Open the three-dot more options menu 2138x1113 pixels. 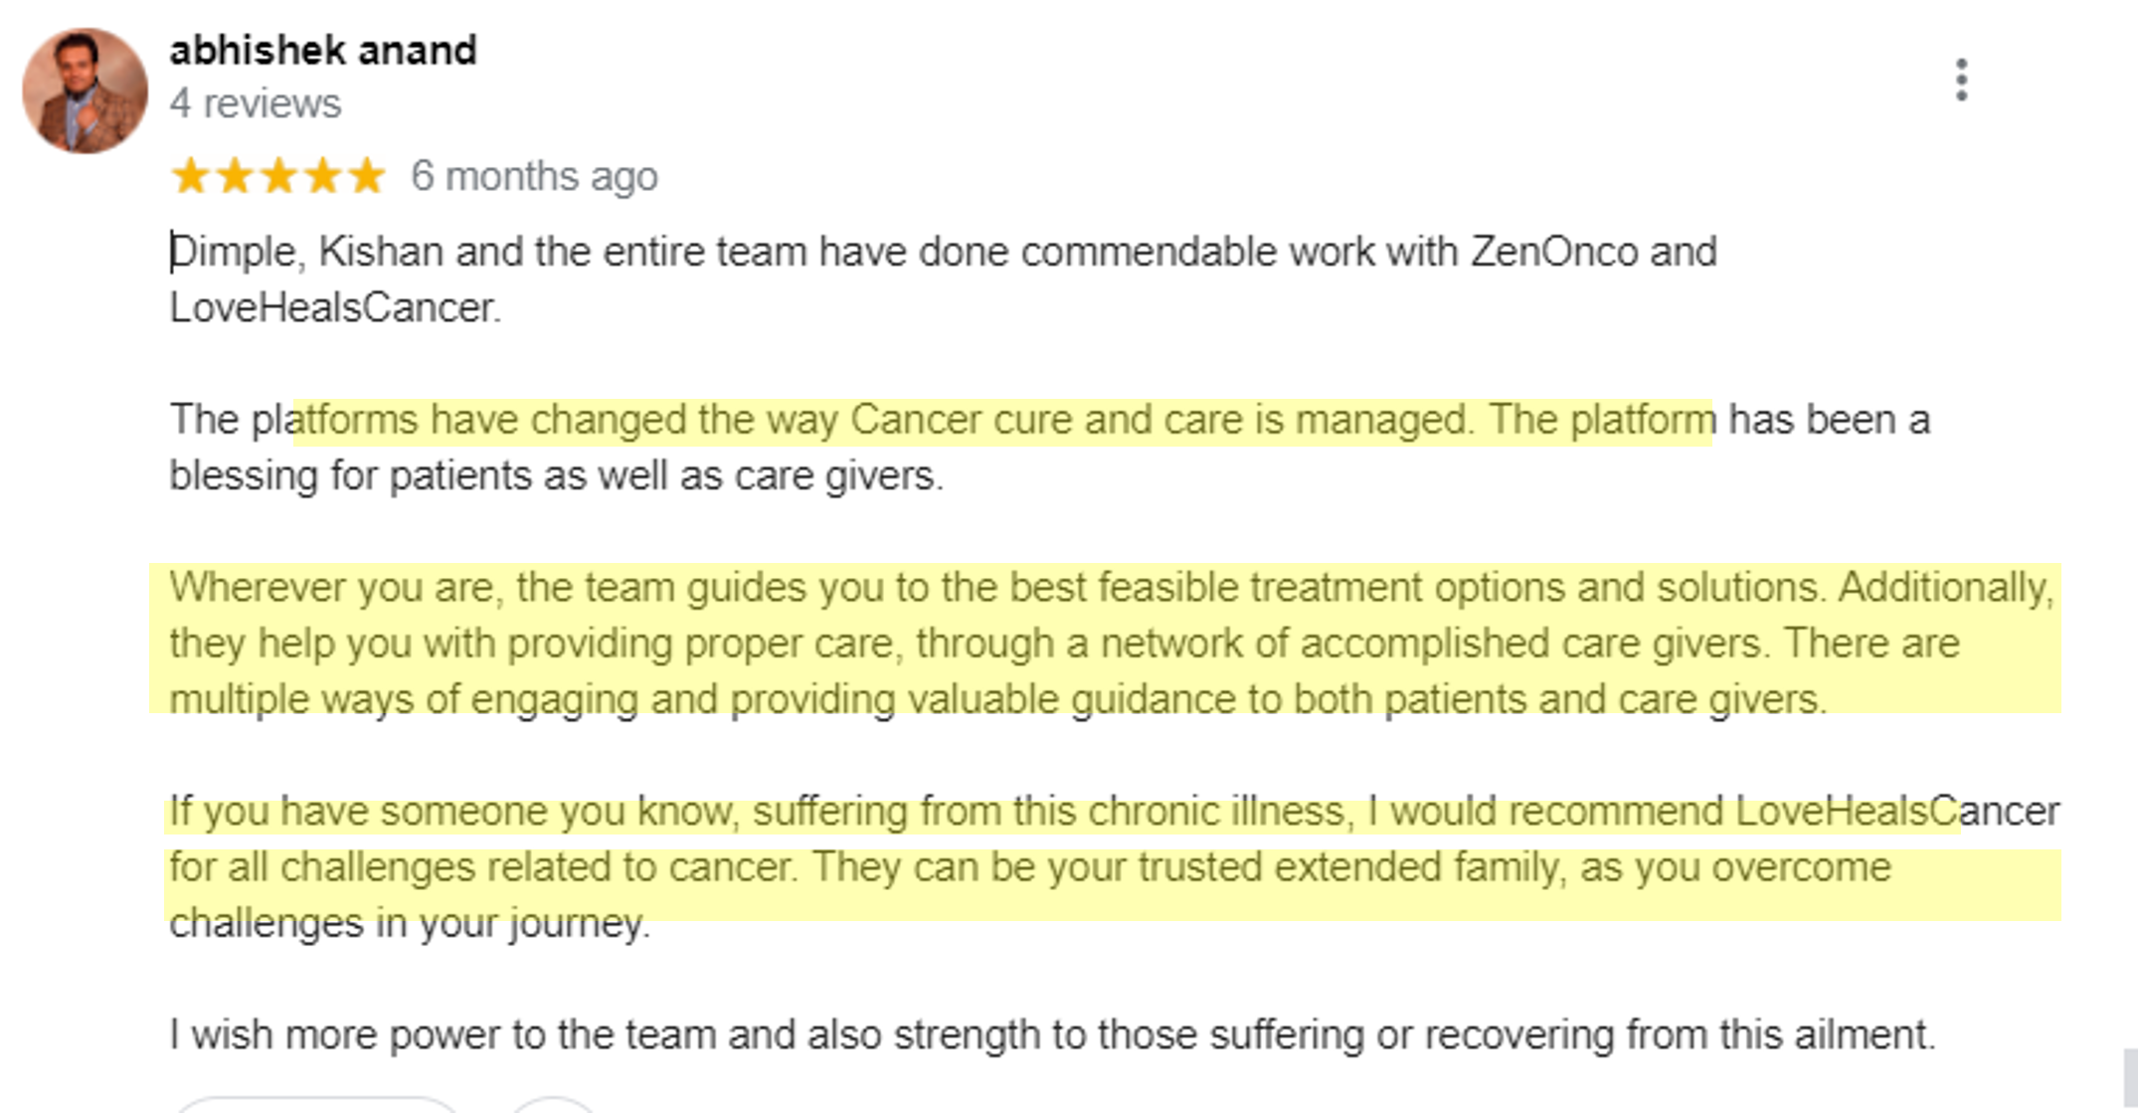(x=1961, y=80)
